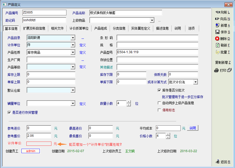Delete record using the 删除 icon
The width and height of the screenshot is (235, 168).
218,39
